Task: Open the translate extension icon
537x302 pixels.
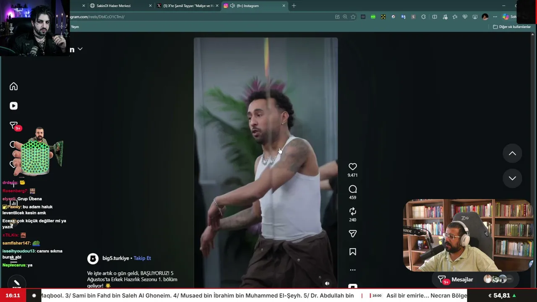Action: [403, 17]
